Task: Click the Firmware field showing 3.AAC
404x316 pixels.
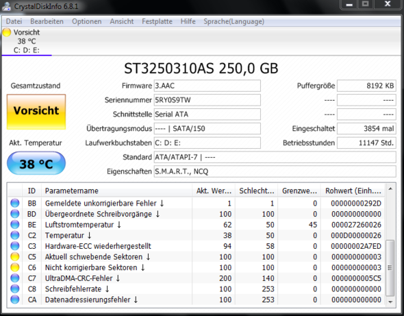Action: (x=207, y=86)
